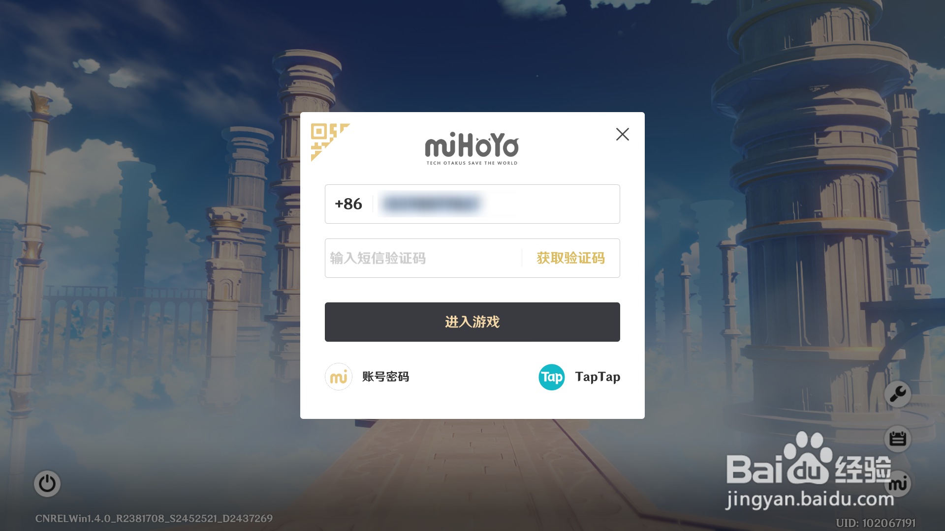This screenshot has width=945, height=531.
Task: Click the SMS verification code input
Action: coord(423,258)
